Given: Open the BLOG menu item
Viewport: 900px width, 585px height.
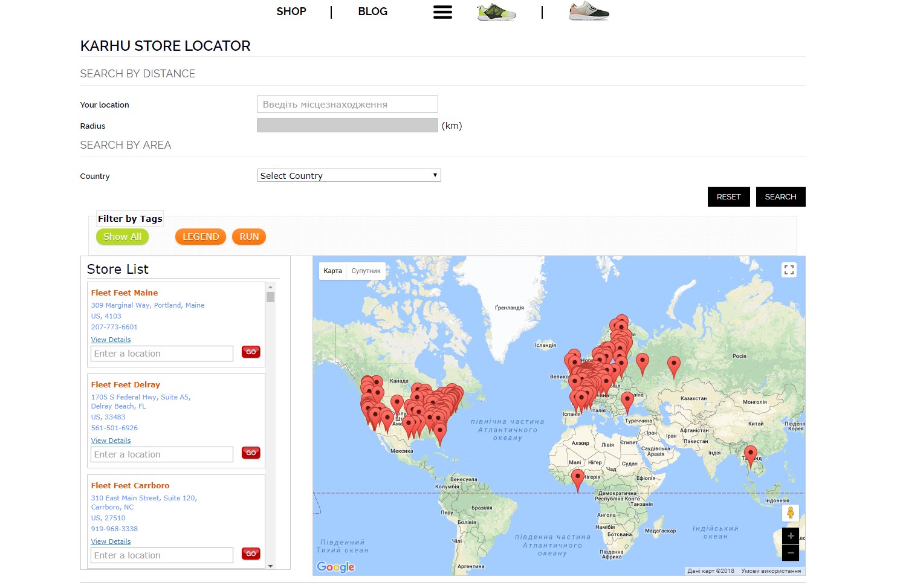Looking at the screenshot, I should (x=373, y=11).
